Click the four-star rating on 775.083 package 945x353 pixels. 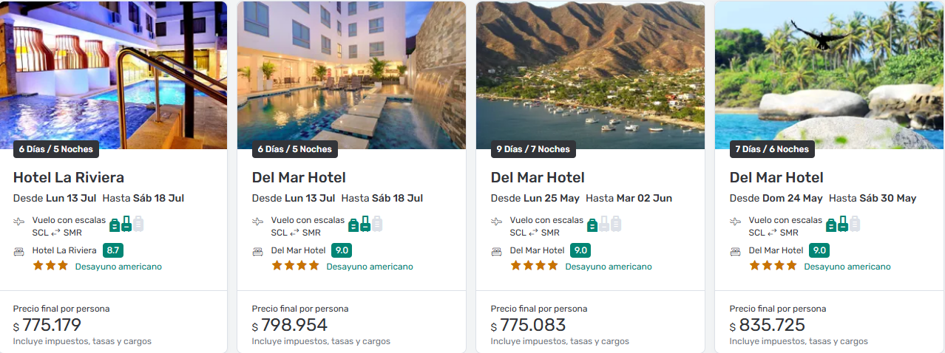click(534, 266)
